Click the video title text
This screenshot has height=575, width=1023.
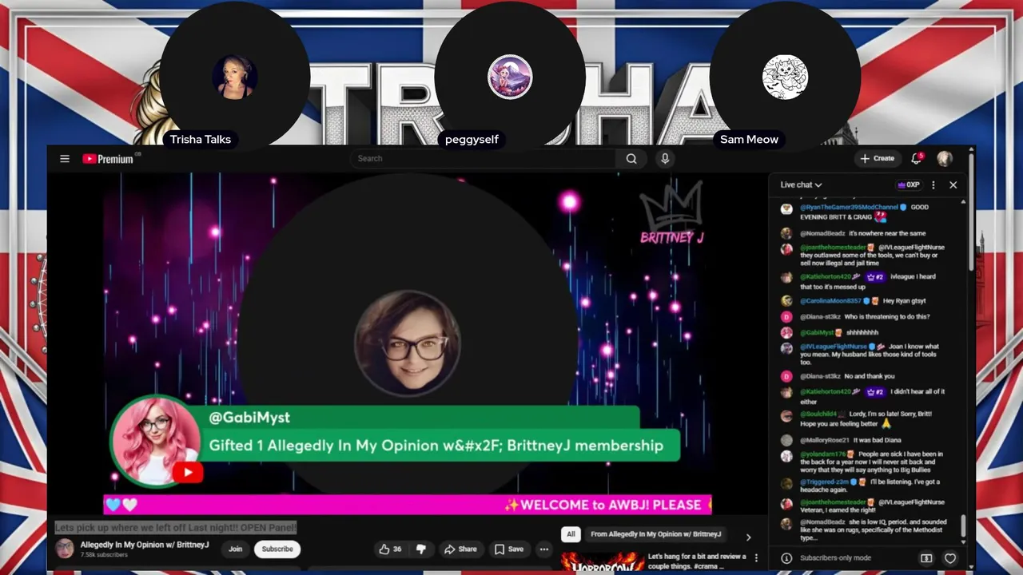[x=176, y=528]
